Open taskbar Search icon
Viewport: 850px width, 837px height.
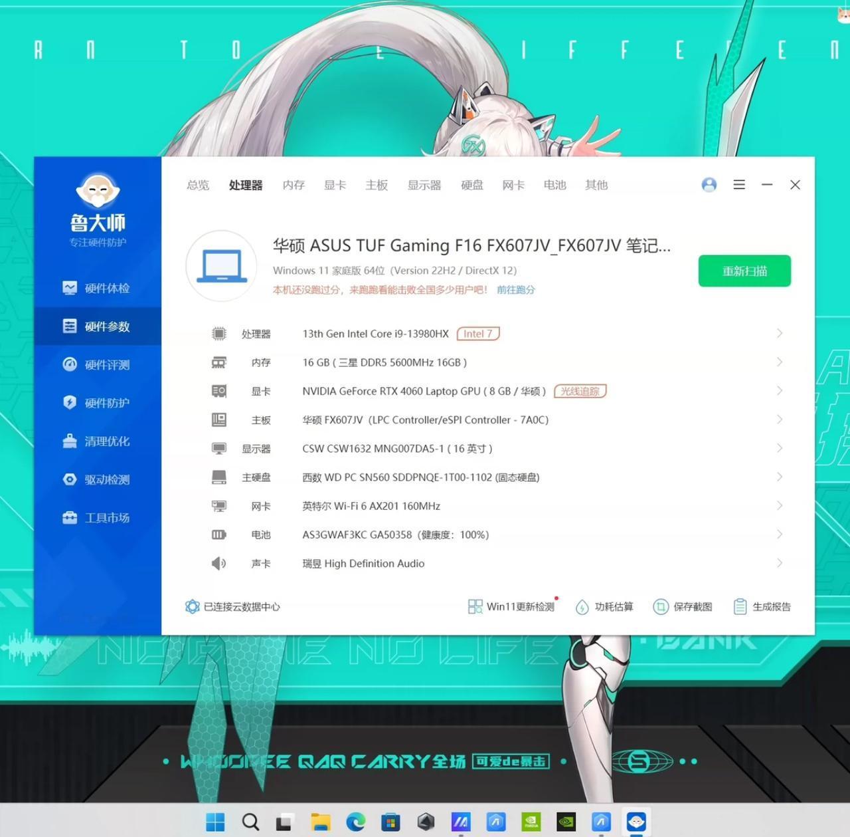pos(250,822)
